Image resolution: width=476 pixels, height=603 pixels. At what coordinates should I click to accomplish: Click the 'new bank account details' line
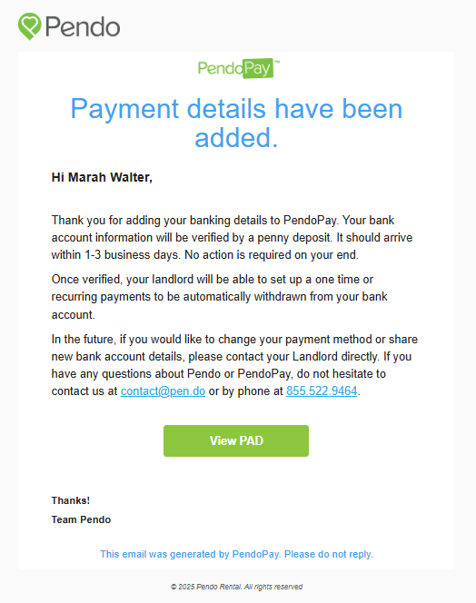pos(232,357)
